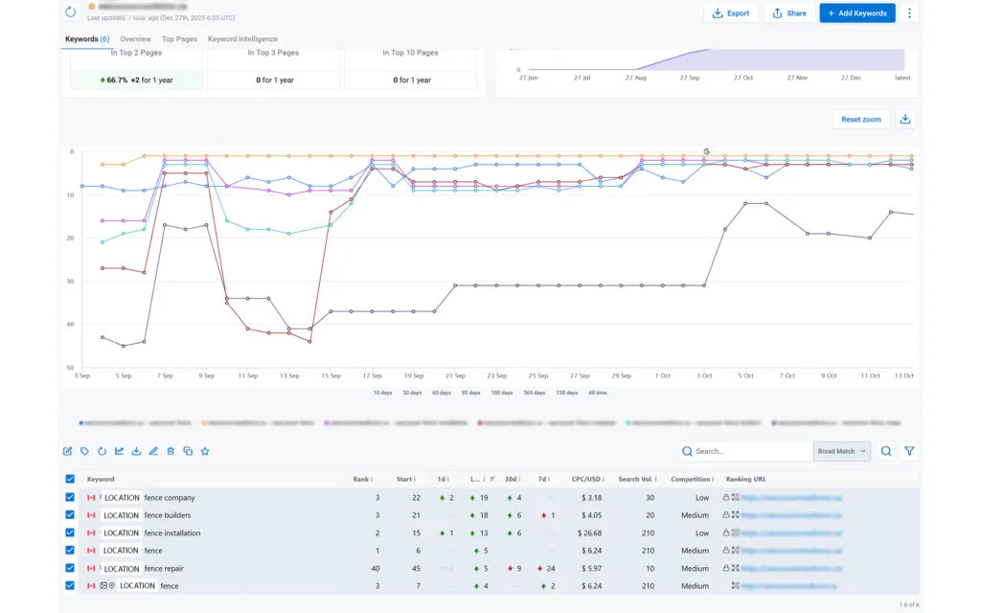Viewport: 981px width, 613px height.
Task: Click the Reset zoom button
Action: (x=861, y=120)
